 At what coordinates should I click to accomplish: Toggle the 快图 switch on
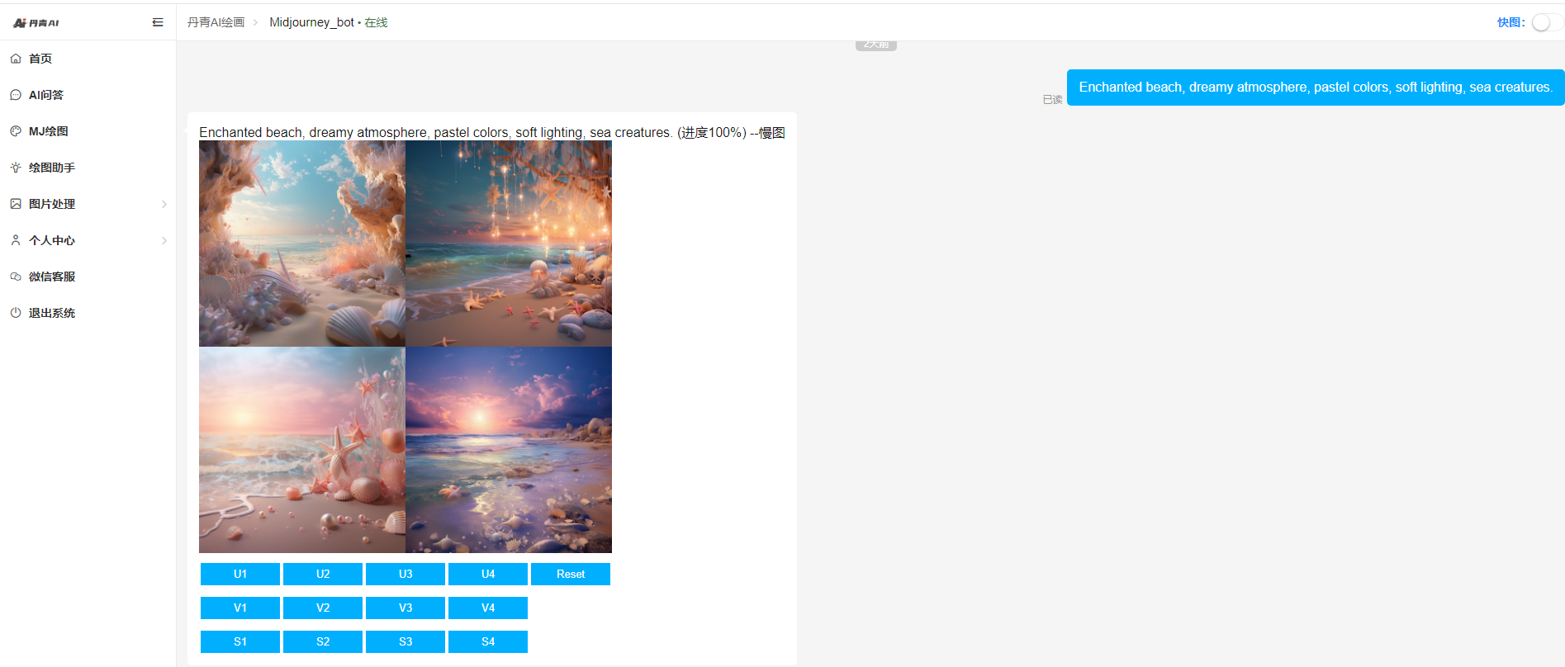[x=1546, y=22]
